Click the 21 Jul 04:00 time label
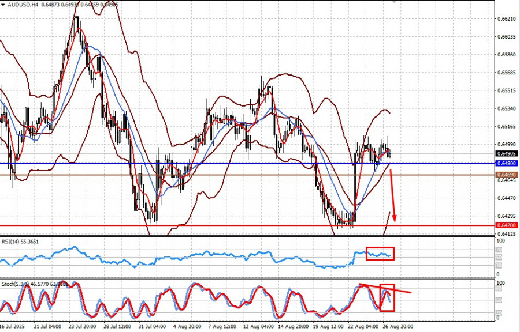Image resolution: width=520 pixels, height=332 pixels. pos(47,326)
